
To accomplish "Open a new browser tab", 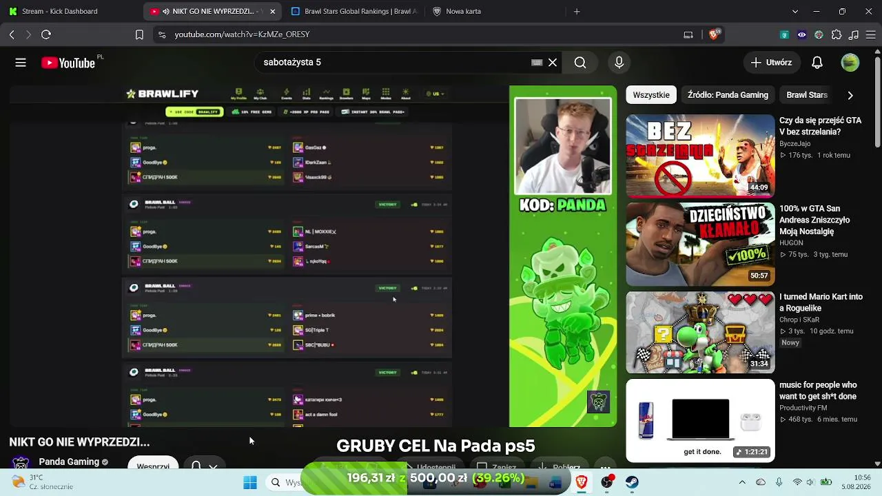I will point(577,11).
